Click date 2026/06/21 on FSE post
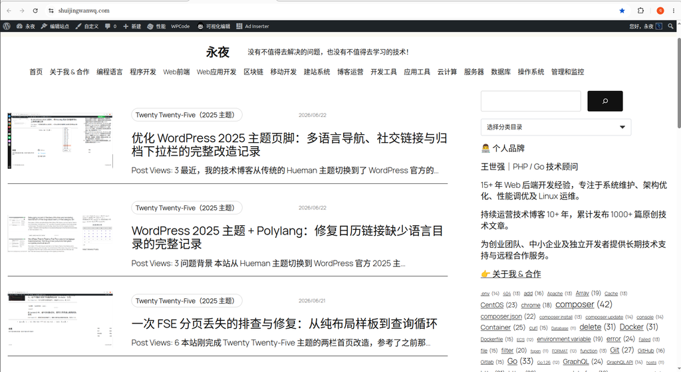This screenshot has width=681, height=372. [x=312, y=300]
